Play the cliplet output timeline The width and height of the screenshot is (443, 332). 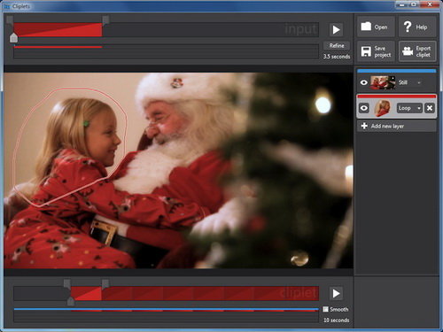tap(336, 293)
